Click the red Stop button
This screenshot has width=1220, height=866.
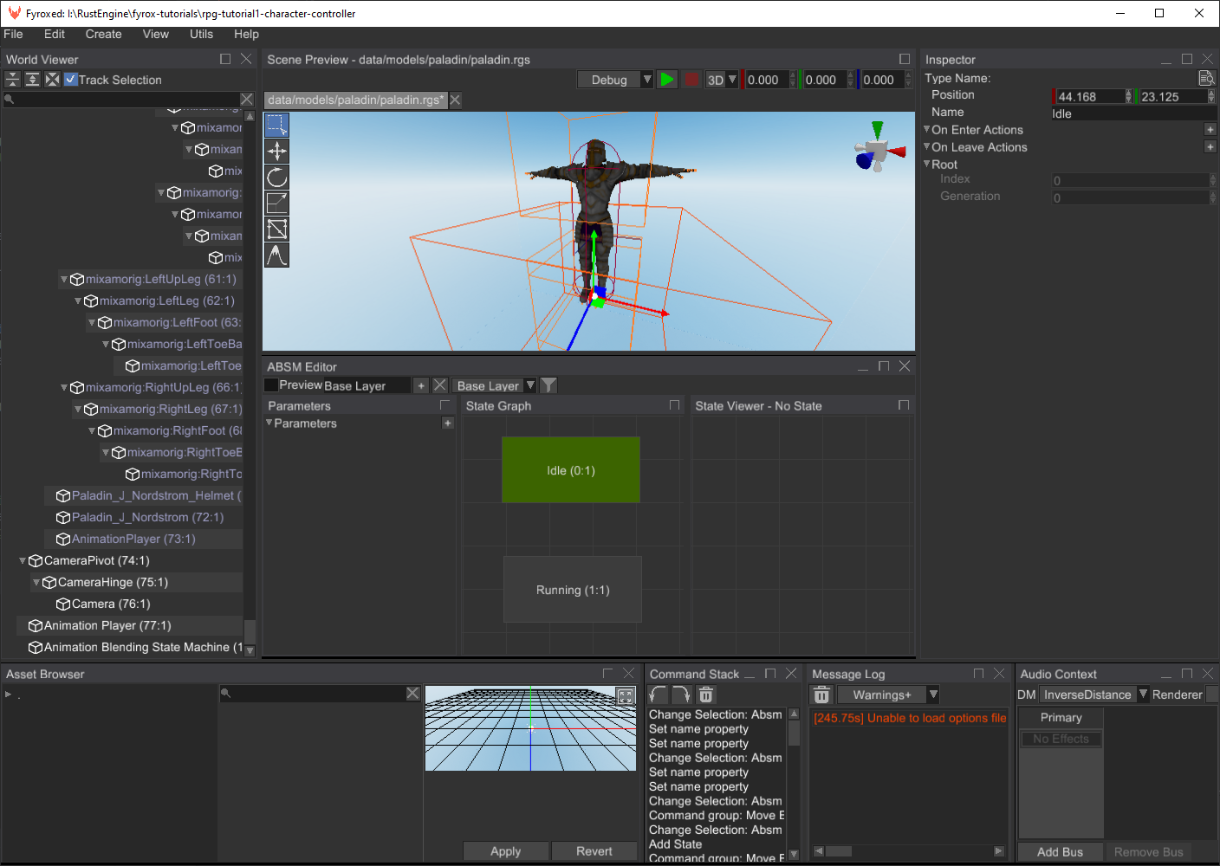(691, 80)
